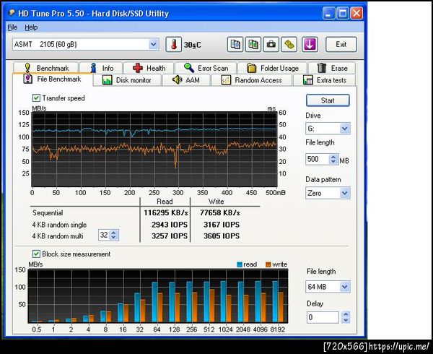Click sequential write value 77658 KB/s

[220, 213]
